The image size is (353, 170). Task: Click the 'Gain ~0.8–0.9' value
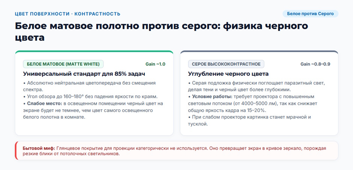315,64
